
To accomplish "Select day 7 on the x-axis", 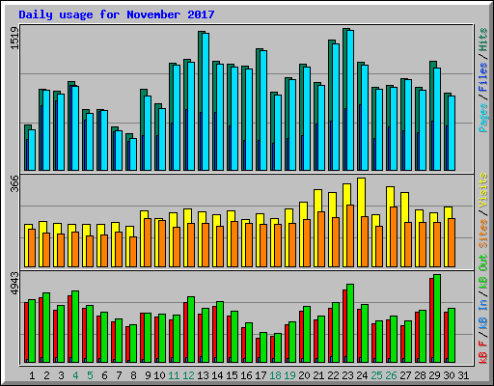I will pyautogui.click(x=119, y=375).
